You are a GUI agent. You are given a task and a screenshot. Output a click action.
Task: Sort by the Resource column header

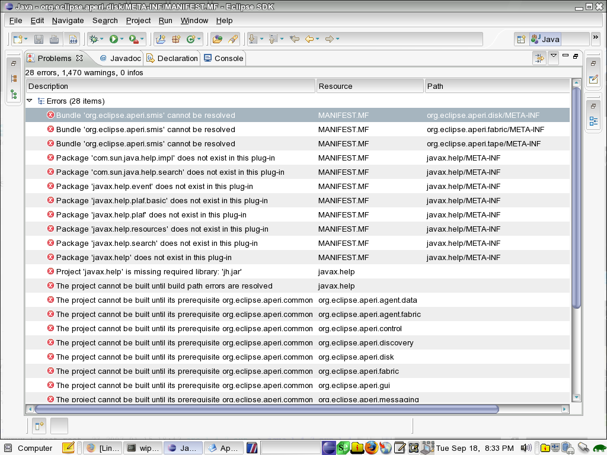(370, 86)
